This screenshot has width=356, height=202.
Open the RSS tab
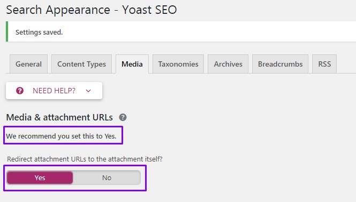pyautogui.click(x=324, y=64)
